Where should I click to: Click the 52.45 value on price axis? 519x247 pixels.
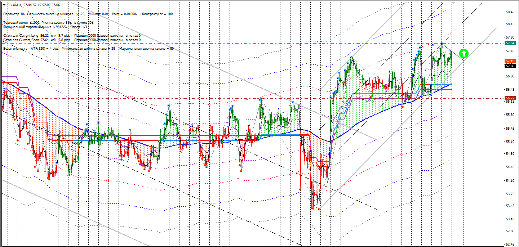tap(510, 244)
